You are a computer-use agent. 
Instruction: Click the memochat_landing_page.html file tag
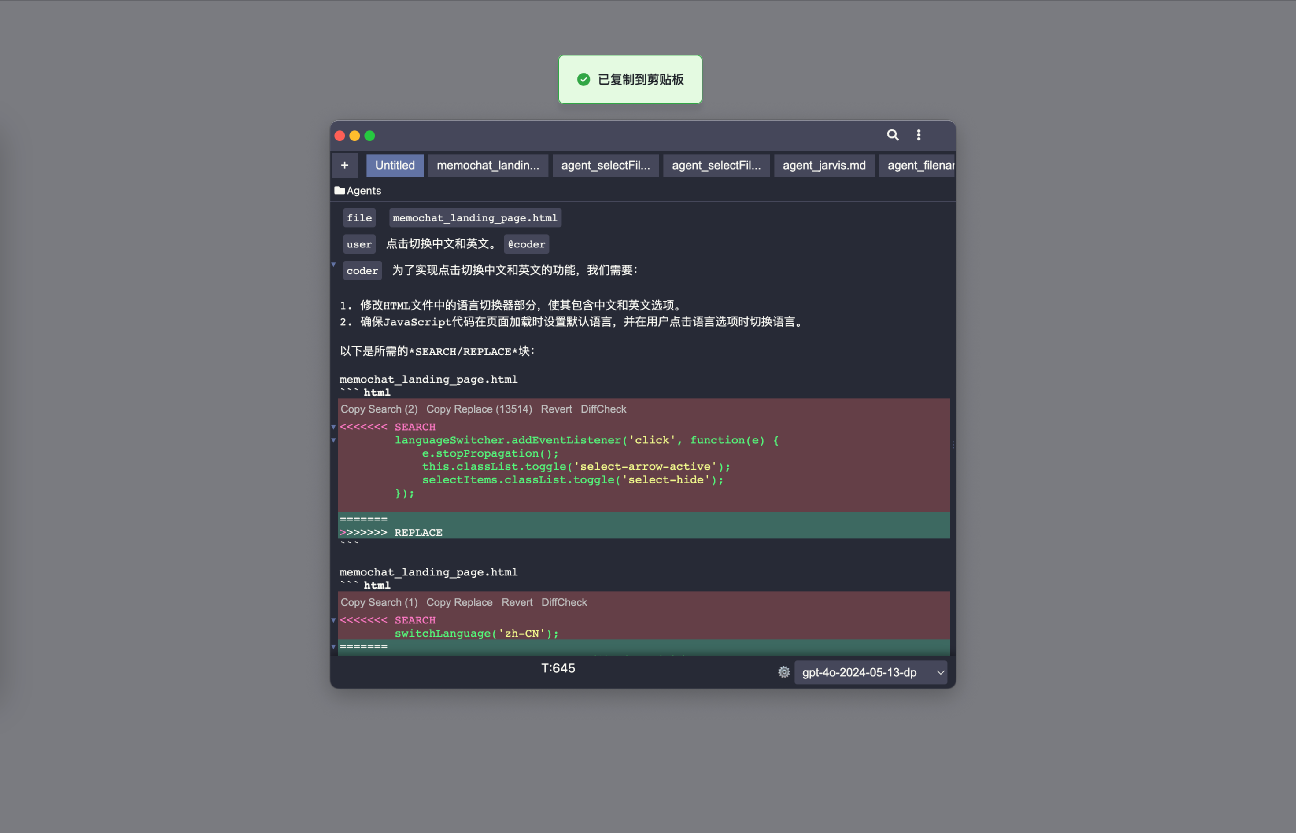point(475,217)
